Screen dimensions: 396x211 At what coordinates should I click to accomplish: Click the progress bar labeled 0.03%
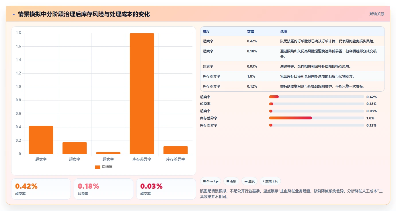(317, 111)
